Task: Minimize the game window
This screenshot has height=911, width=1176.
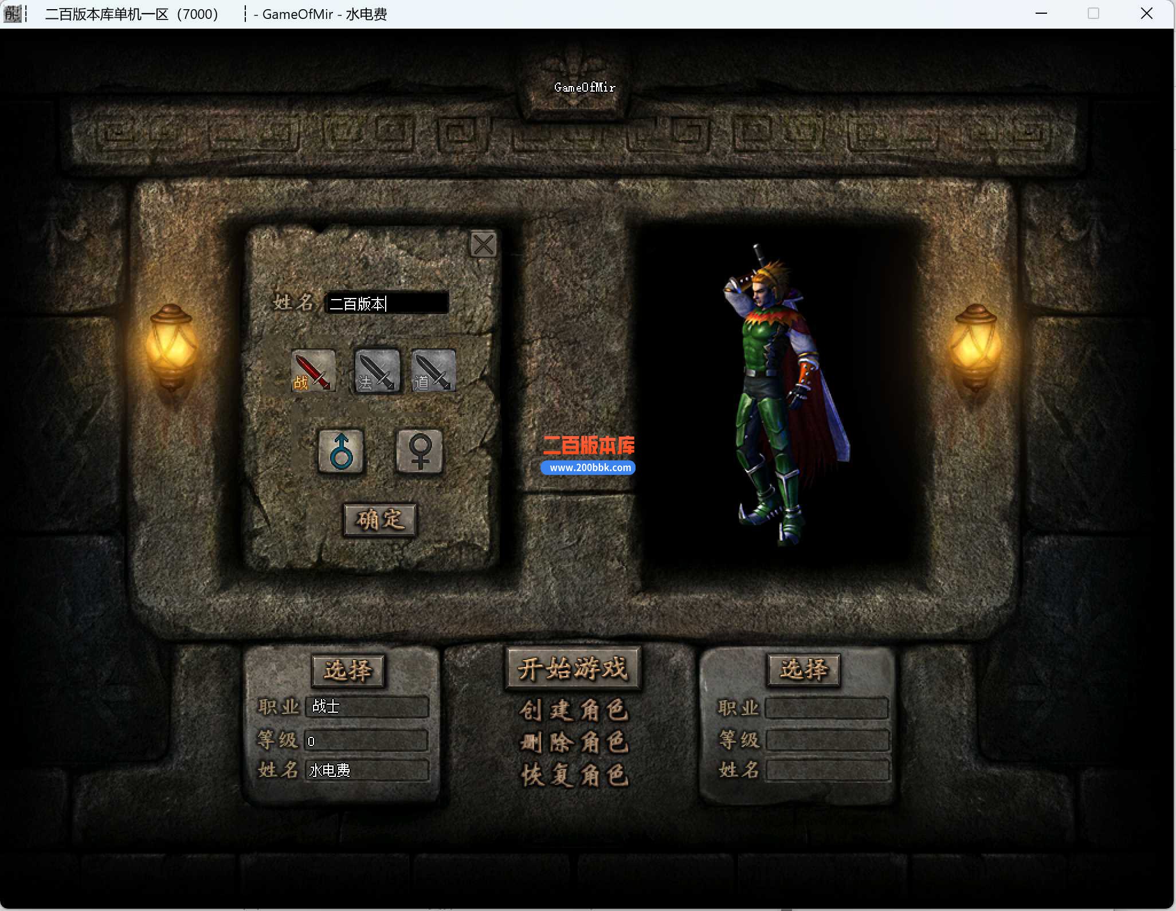Action: click(x=1041, y=14)
